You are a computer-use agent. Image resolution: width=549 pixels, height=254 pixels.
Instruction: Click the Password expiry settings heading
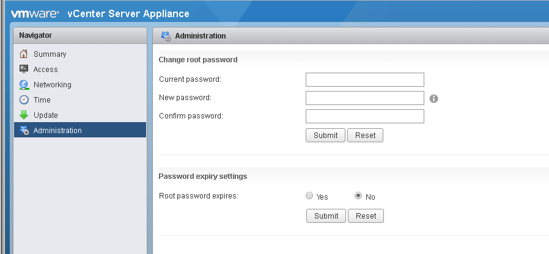203,176
